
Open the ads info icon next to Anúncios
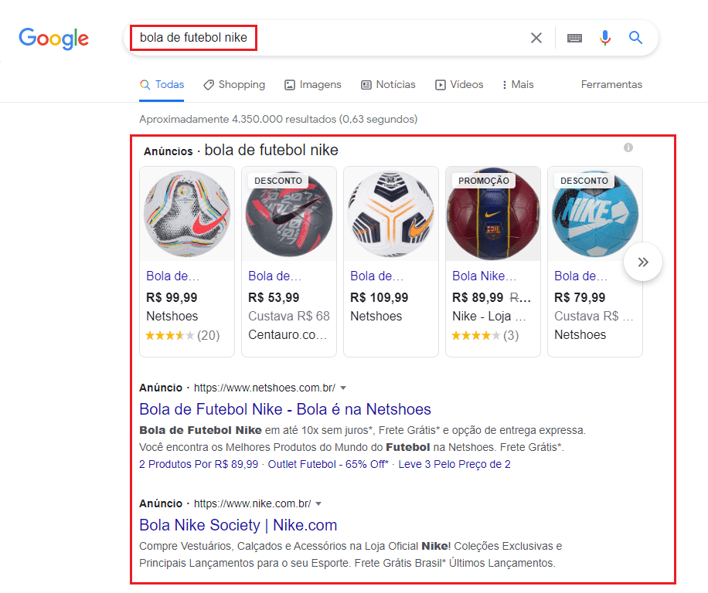tap(628, 147)
